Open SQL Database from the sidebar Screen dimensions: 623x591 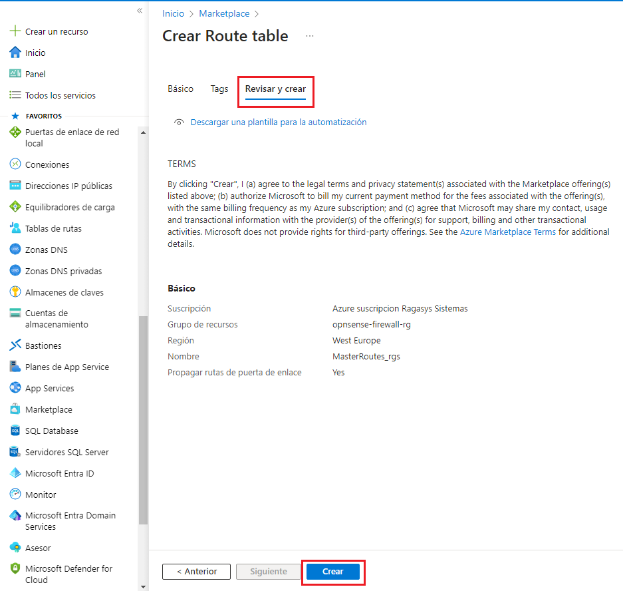49,431
